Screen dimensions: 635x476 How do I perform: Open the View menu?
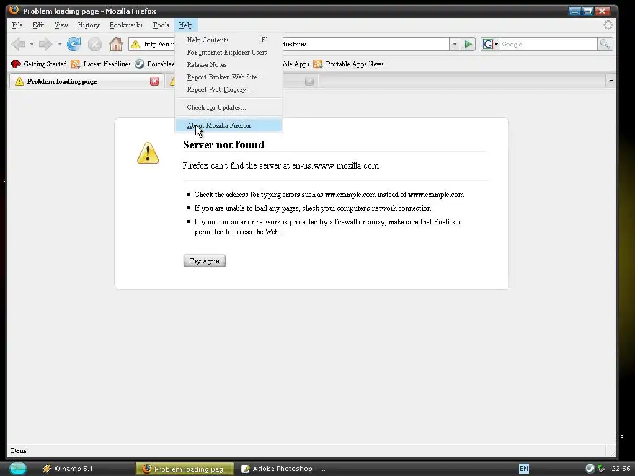coord(61,25)
